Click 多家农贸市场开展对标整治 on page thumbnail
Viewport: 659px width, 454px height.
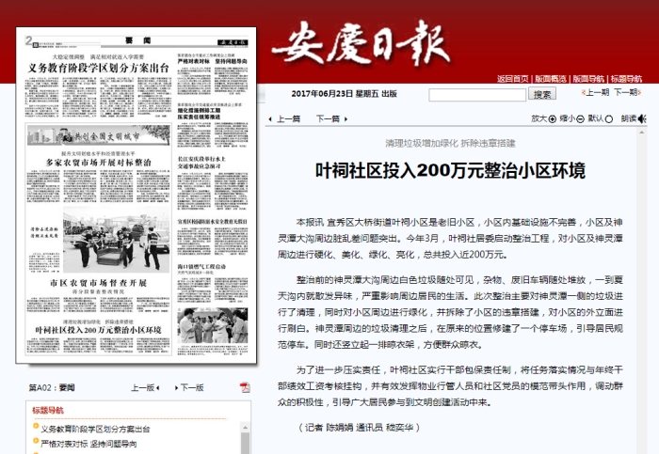[98, 163]
